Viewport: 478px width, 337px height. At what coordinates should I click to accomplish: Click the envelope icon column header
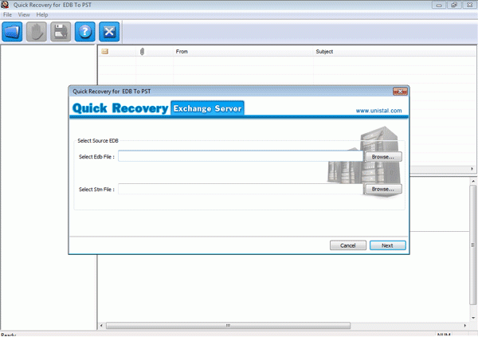coord(104,52)
